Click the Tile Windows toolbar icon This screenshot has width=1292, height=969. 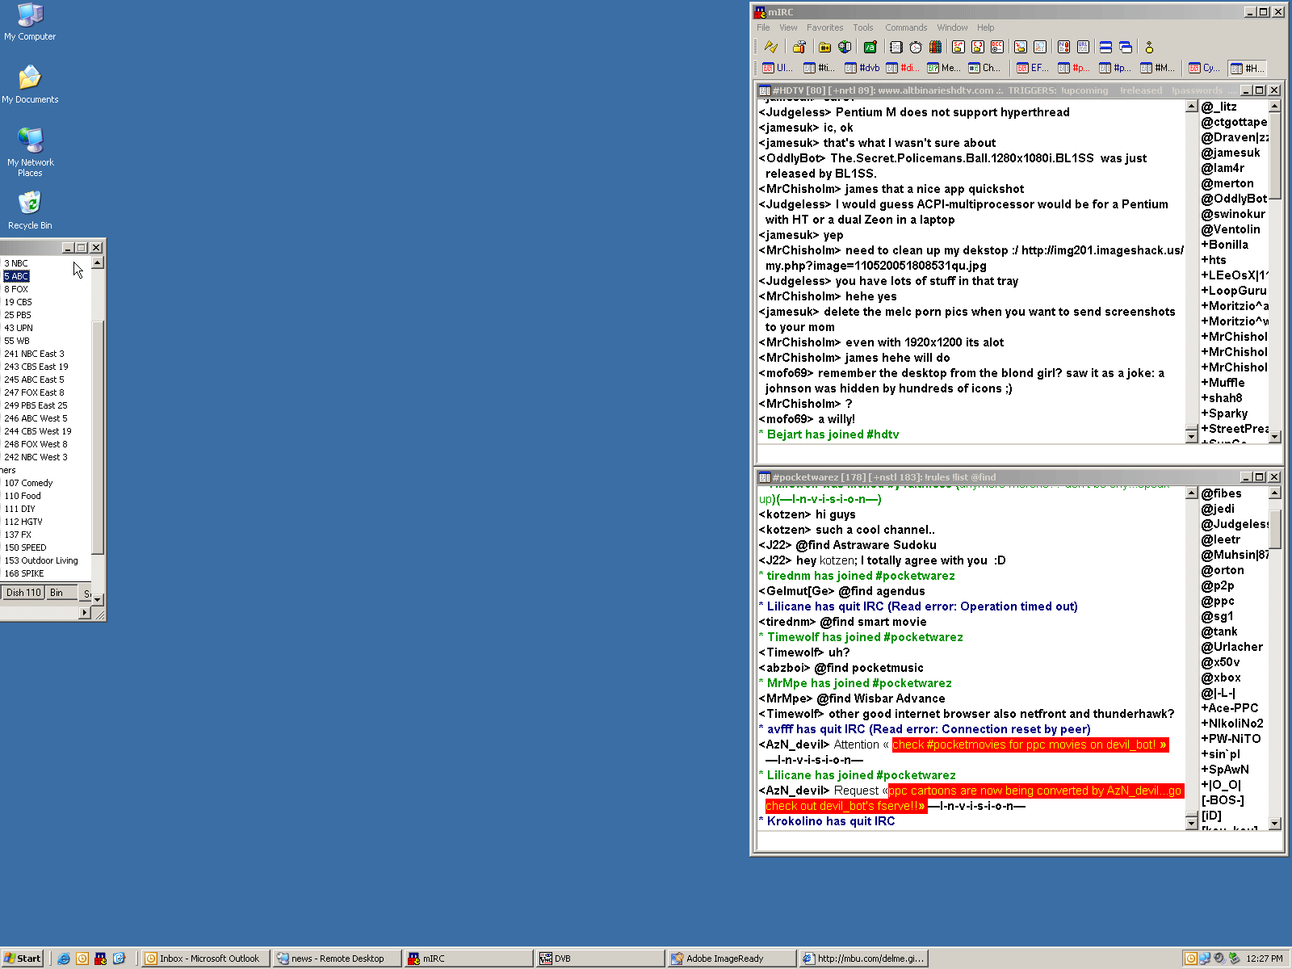[x=1105, y=47]
